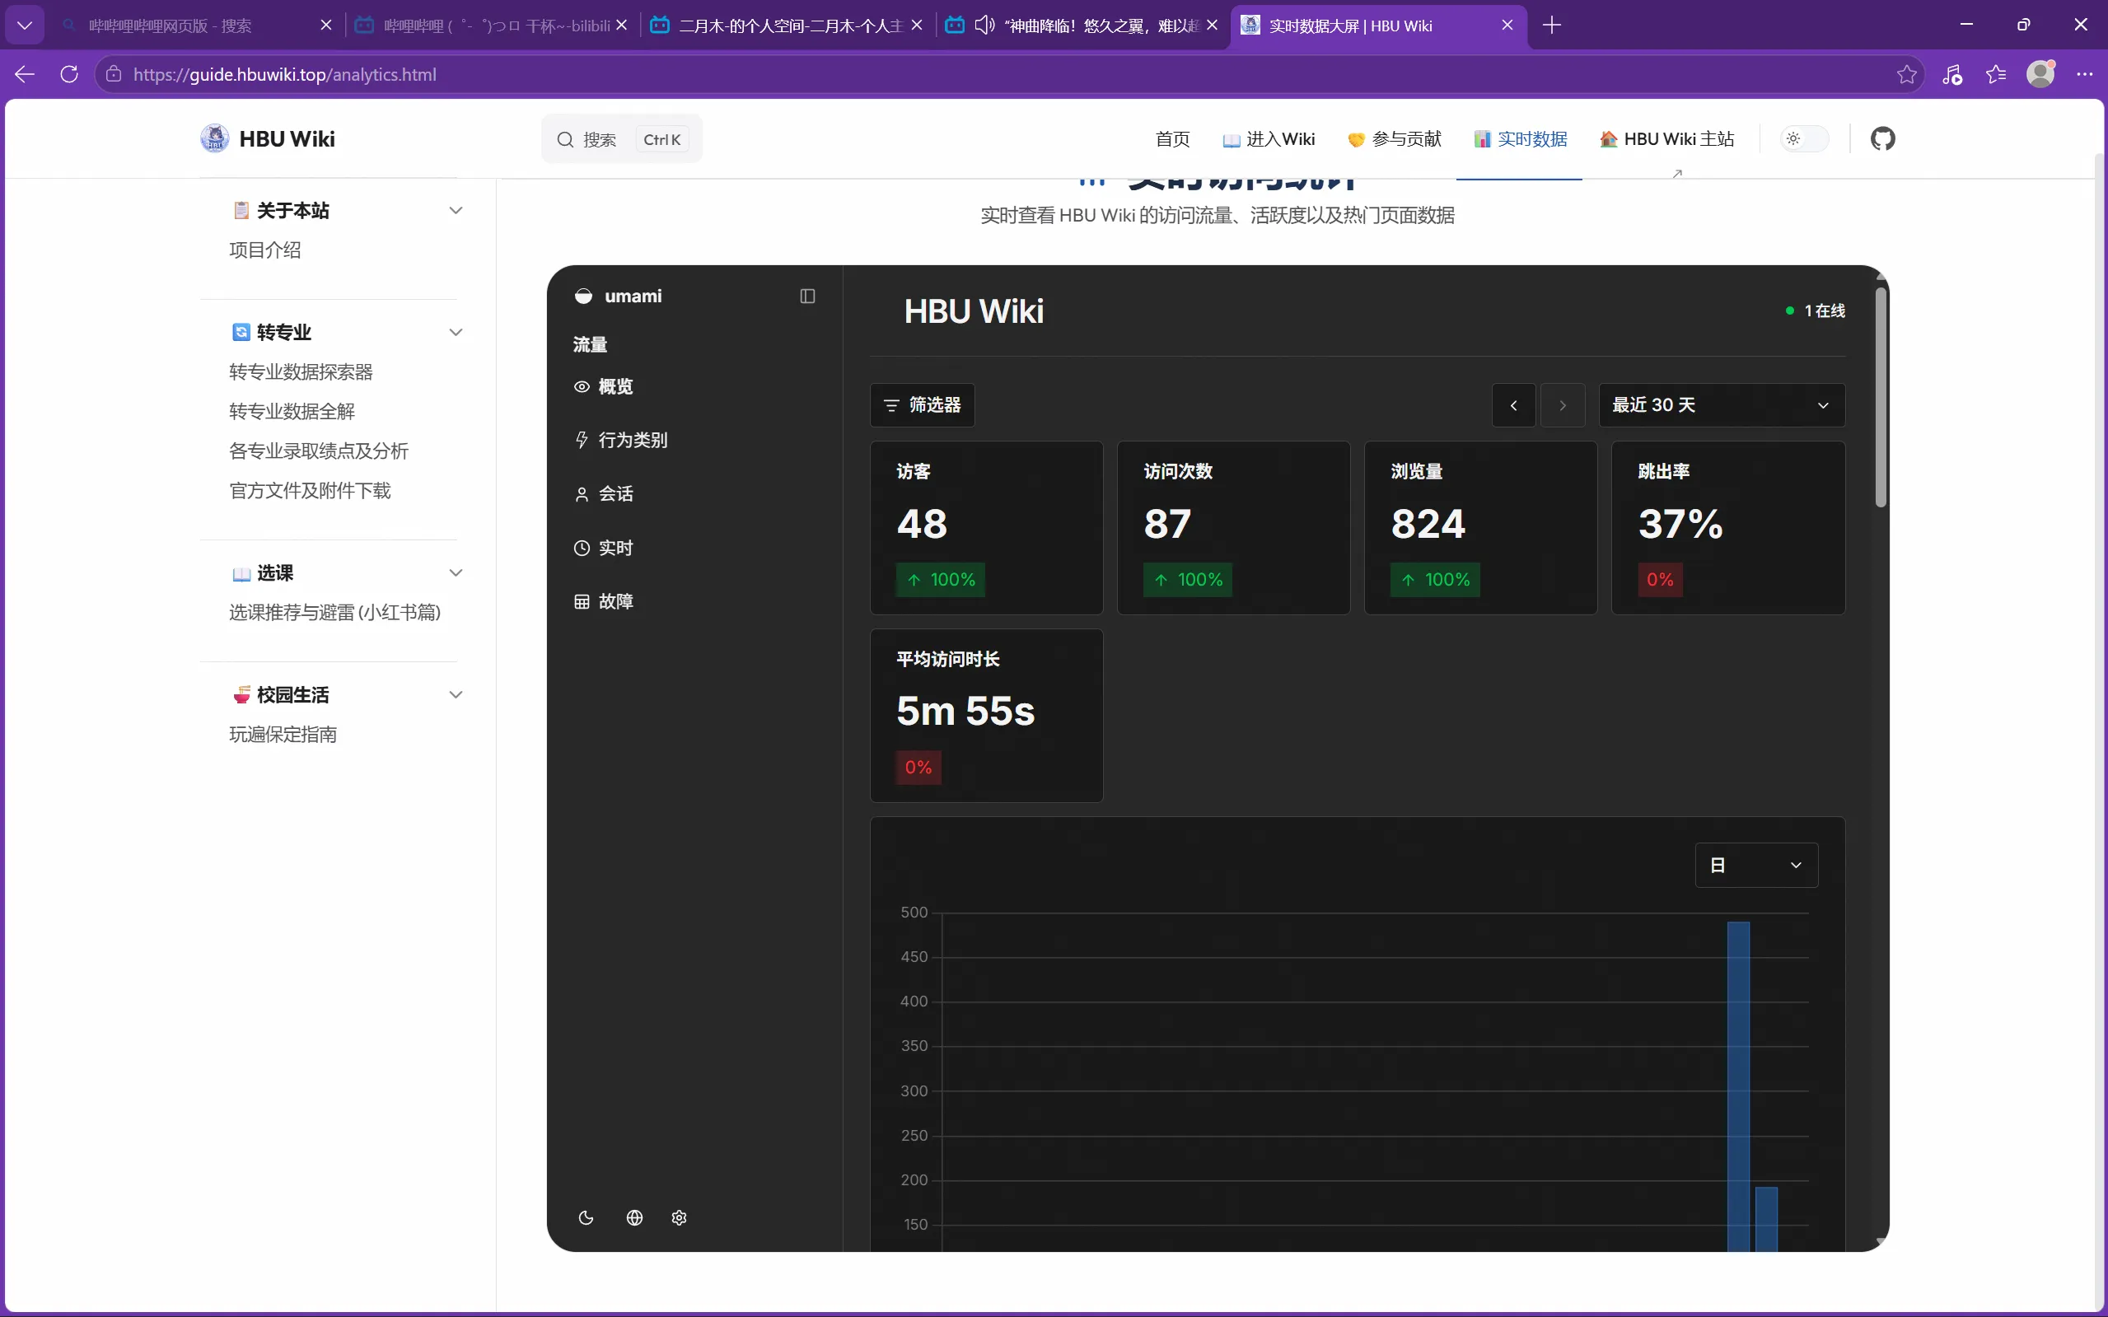Open 转专业数据探索器 sidebar page
2108x1317 pixels.
pos(301,372)
